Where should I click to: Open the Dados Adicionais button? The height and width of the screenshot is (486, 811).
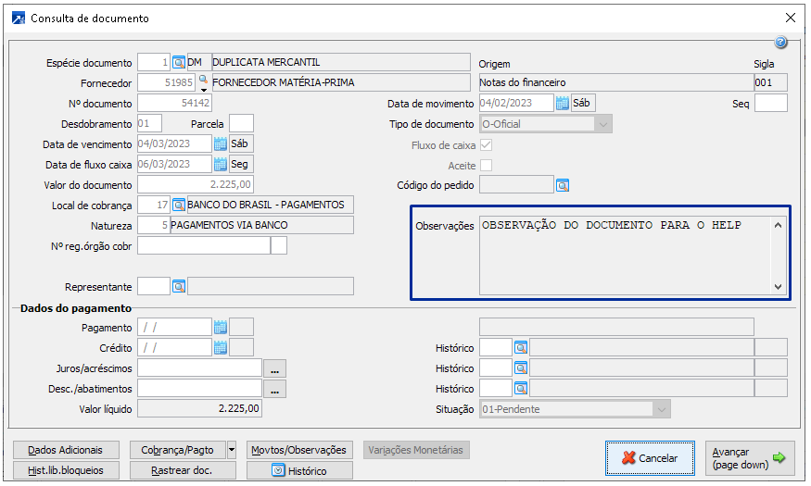point(66,451)
